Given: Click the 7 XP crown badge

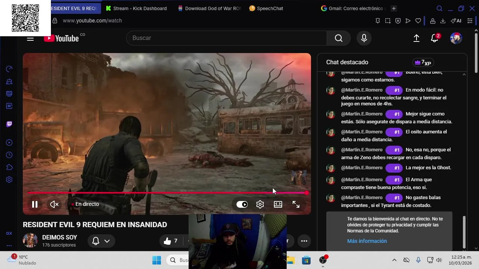Looking at the screenshot, I should tap(423, 63).
